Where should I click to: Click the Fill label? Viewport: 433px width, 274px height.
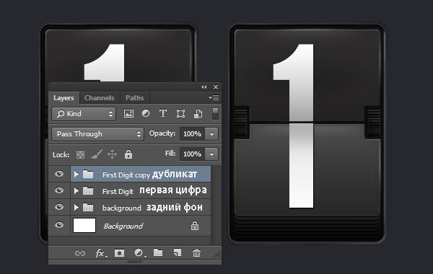coord(170,154)
